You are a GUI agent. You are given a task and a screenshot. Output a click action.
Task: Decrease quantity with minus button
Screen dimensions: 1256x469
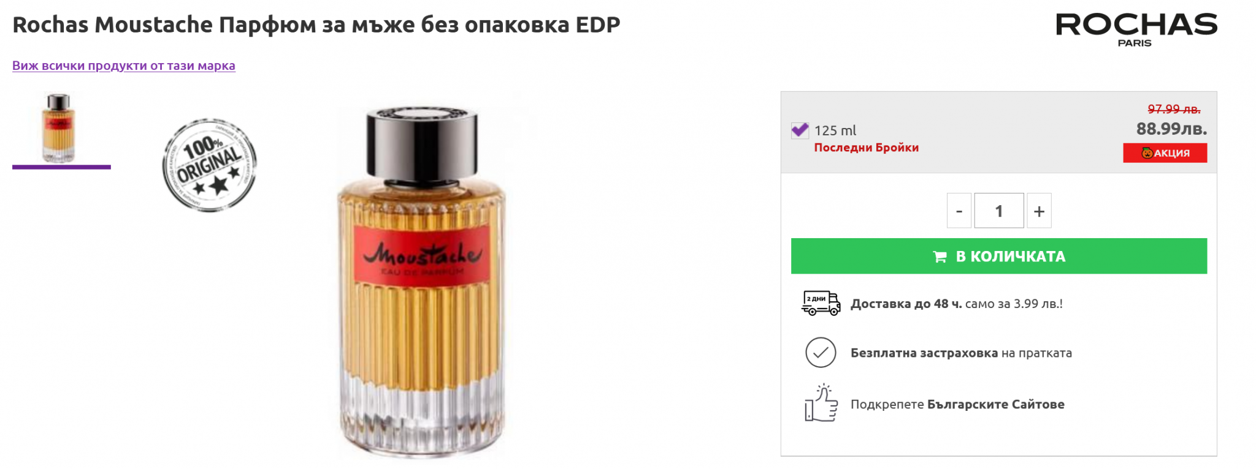[959, 211]
